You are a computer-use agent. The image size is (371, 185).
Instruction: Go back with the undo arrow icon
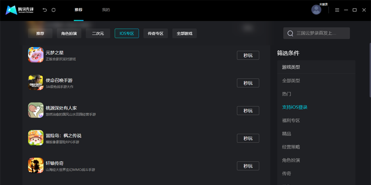coord(45,10)
